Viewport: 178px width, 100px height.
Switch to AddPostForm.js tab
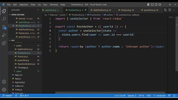click(x=101, y=10)
